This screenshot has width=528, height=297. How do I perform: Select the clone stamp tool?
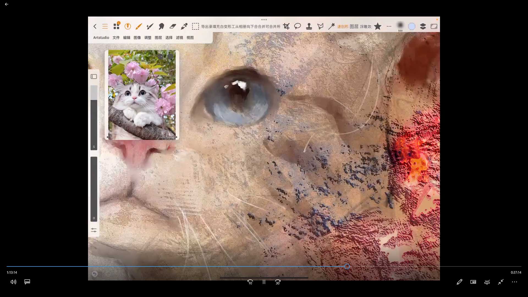309,26
